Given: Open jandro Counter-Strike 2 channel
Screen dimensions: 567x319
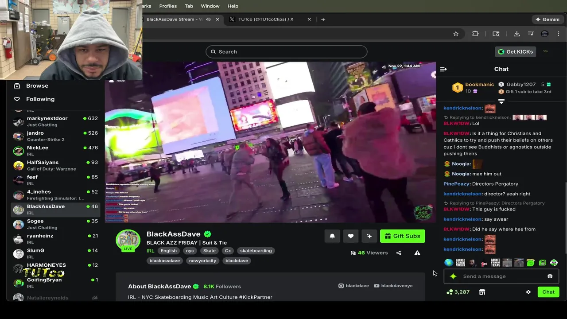Looking at the screenshot, I should [56, 136].
